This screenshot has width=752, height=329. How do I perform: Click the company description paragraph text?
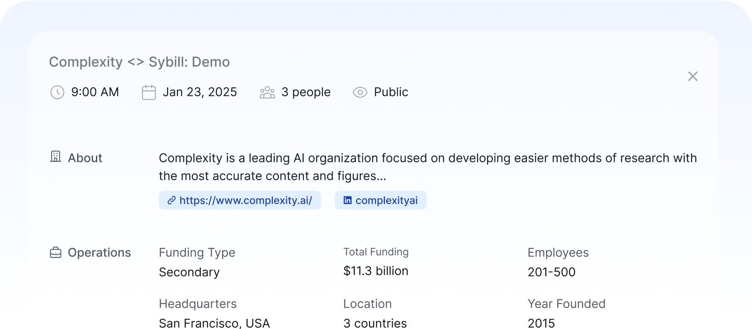point(428,167)
